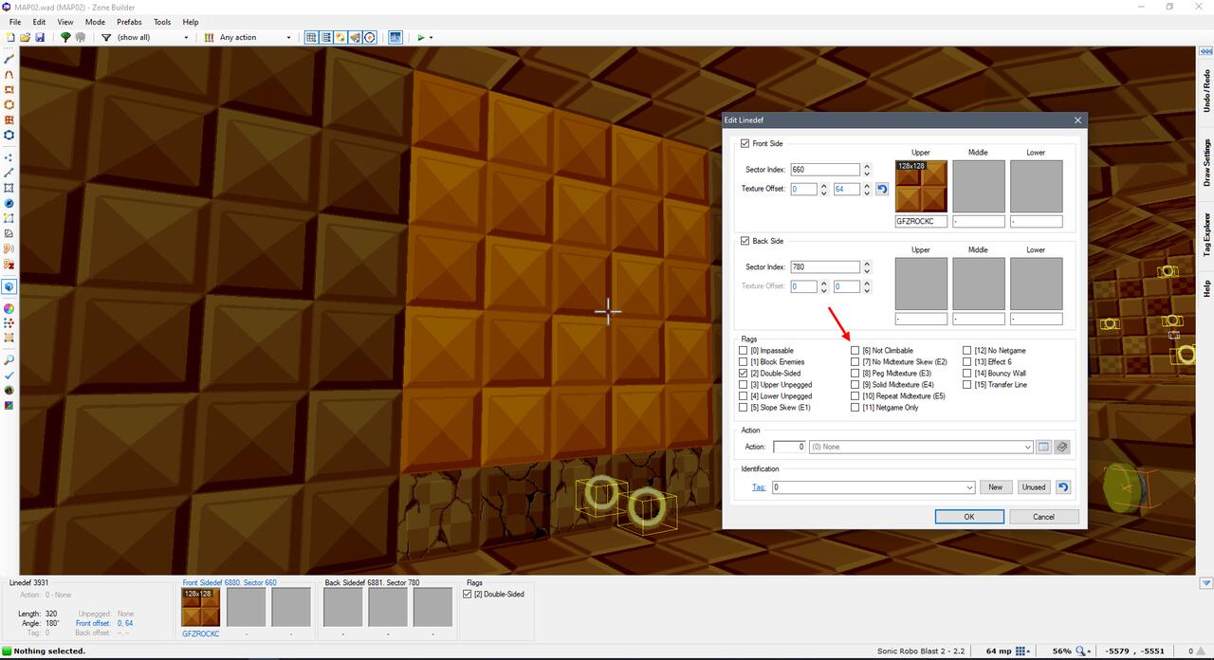Check the [12] No Netgame flag
The height and width of the screenshot is (660, 1214).
pos(967,351)
